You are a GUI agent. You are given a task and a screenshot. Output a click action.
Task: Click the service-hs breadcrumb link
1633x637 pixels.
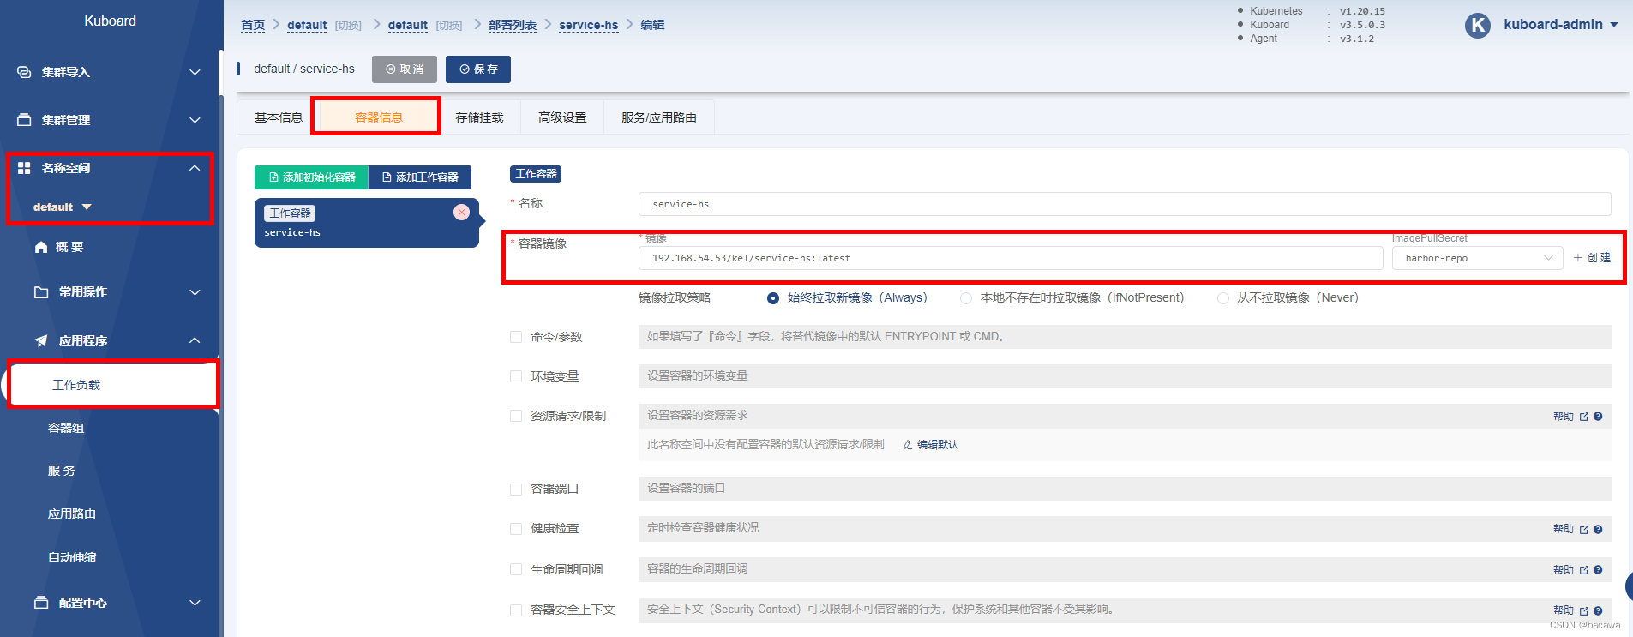pyautogui.click(x=589, y=25)
